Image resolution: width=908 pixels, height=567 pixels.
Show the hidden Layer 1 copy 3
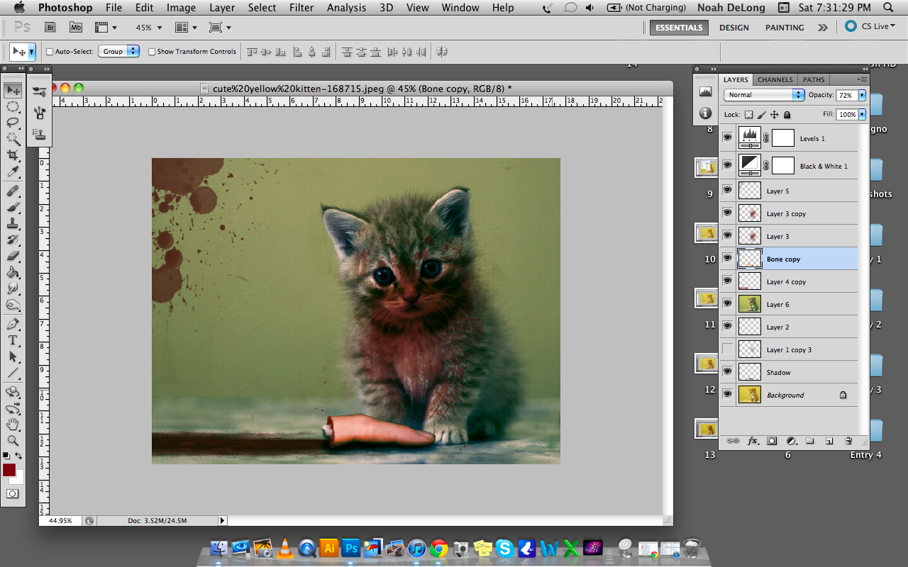(727, 349)
